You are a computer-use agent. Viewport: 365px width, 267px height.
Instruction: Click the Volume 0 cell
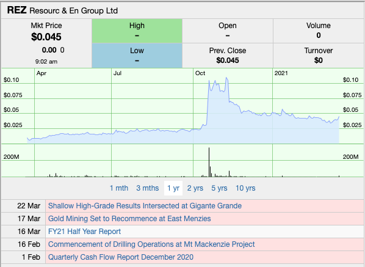(x=318, y=31)
